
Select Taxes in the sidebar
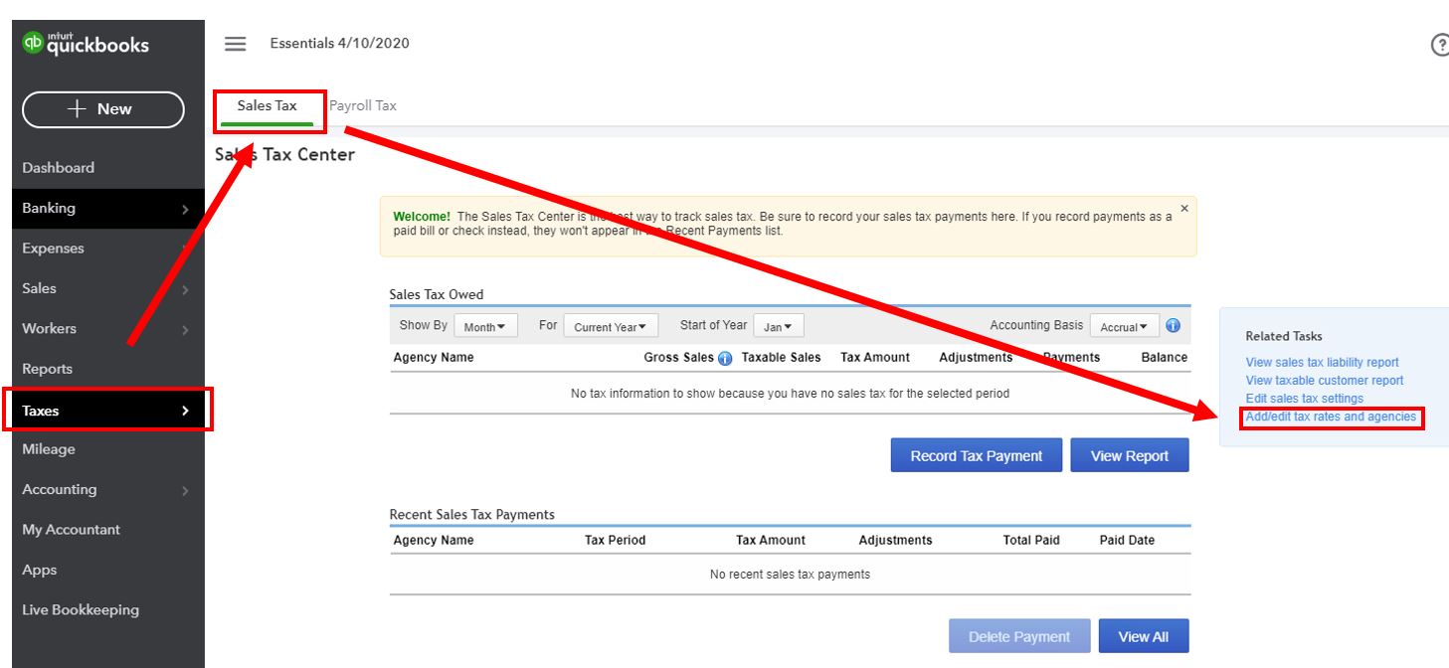coord(107,410)
